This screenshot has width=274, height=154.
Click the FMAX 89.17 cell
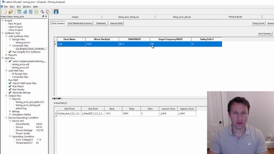click(134, 44)
